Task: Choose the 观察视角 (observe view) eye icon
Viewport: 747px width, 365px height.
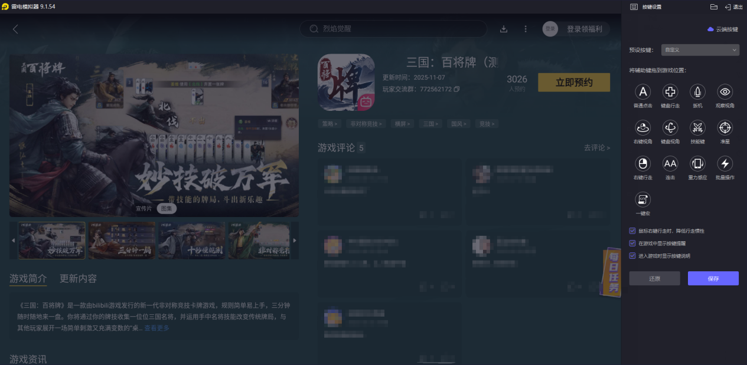Action: 725,92
